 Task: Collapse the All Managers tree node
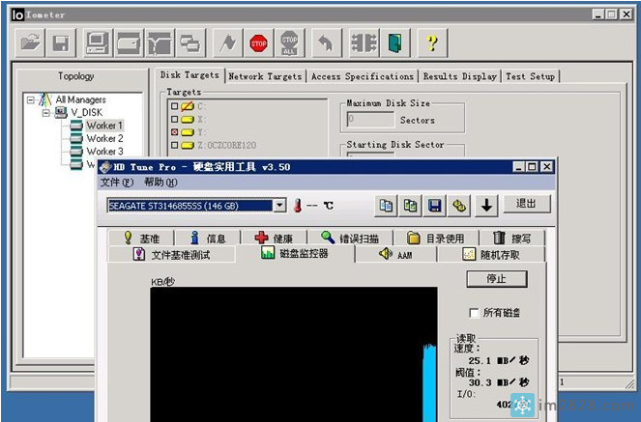click(x=31, y=99)
